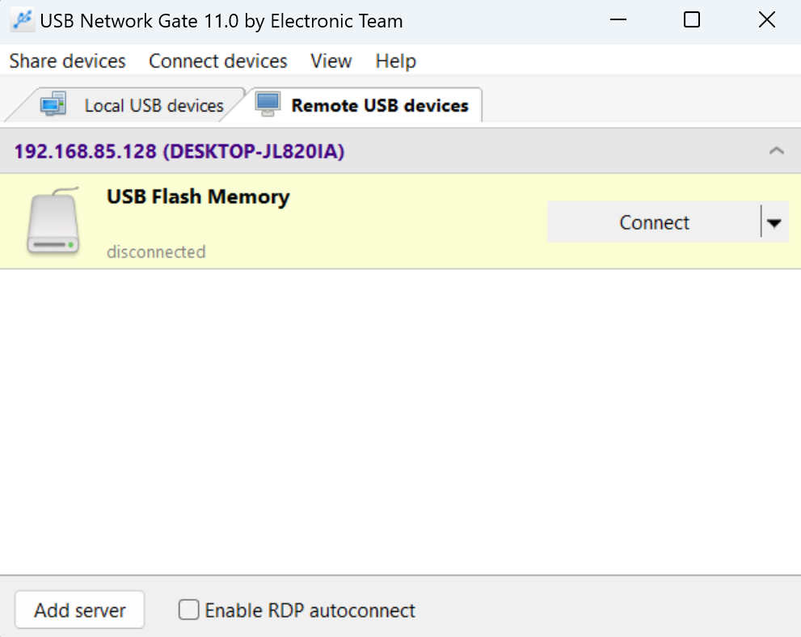Open the View menu
Viewport: 801px width, 637px height.
[x=331, y=61]
